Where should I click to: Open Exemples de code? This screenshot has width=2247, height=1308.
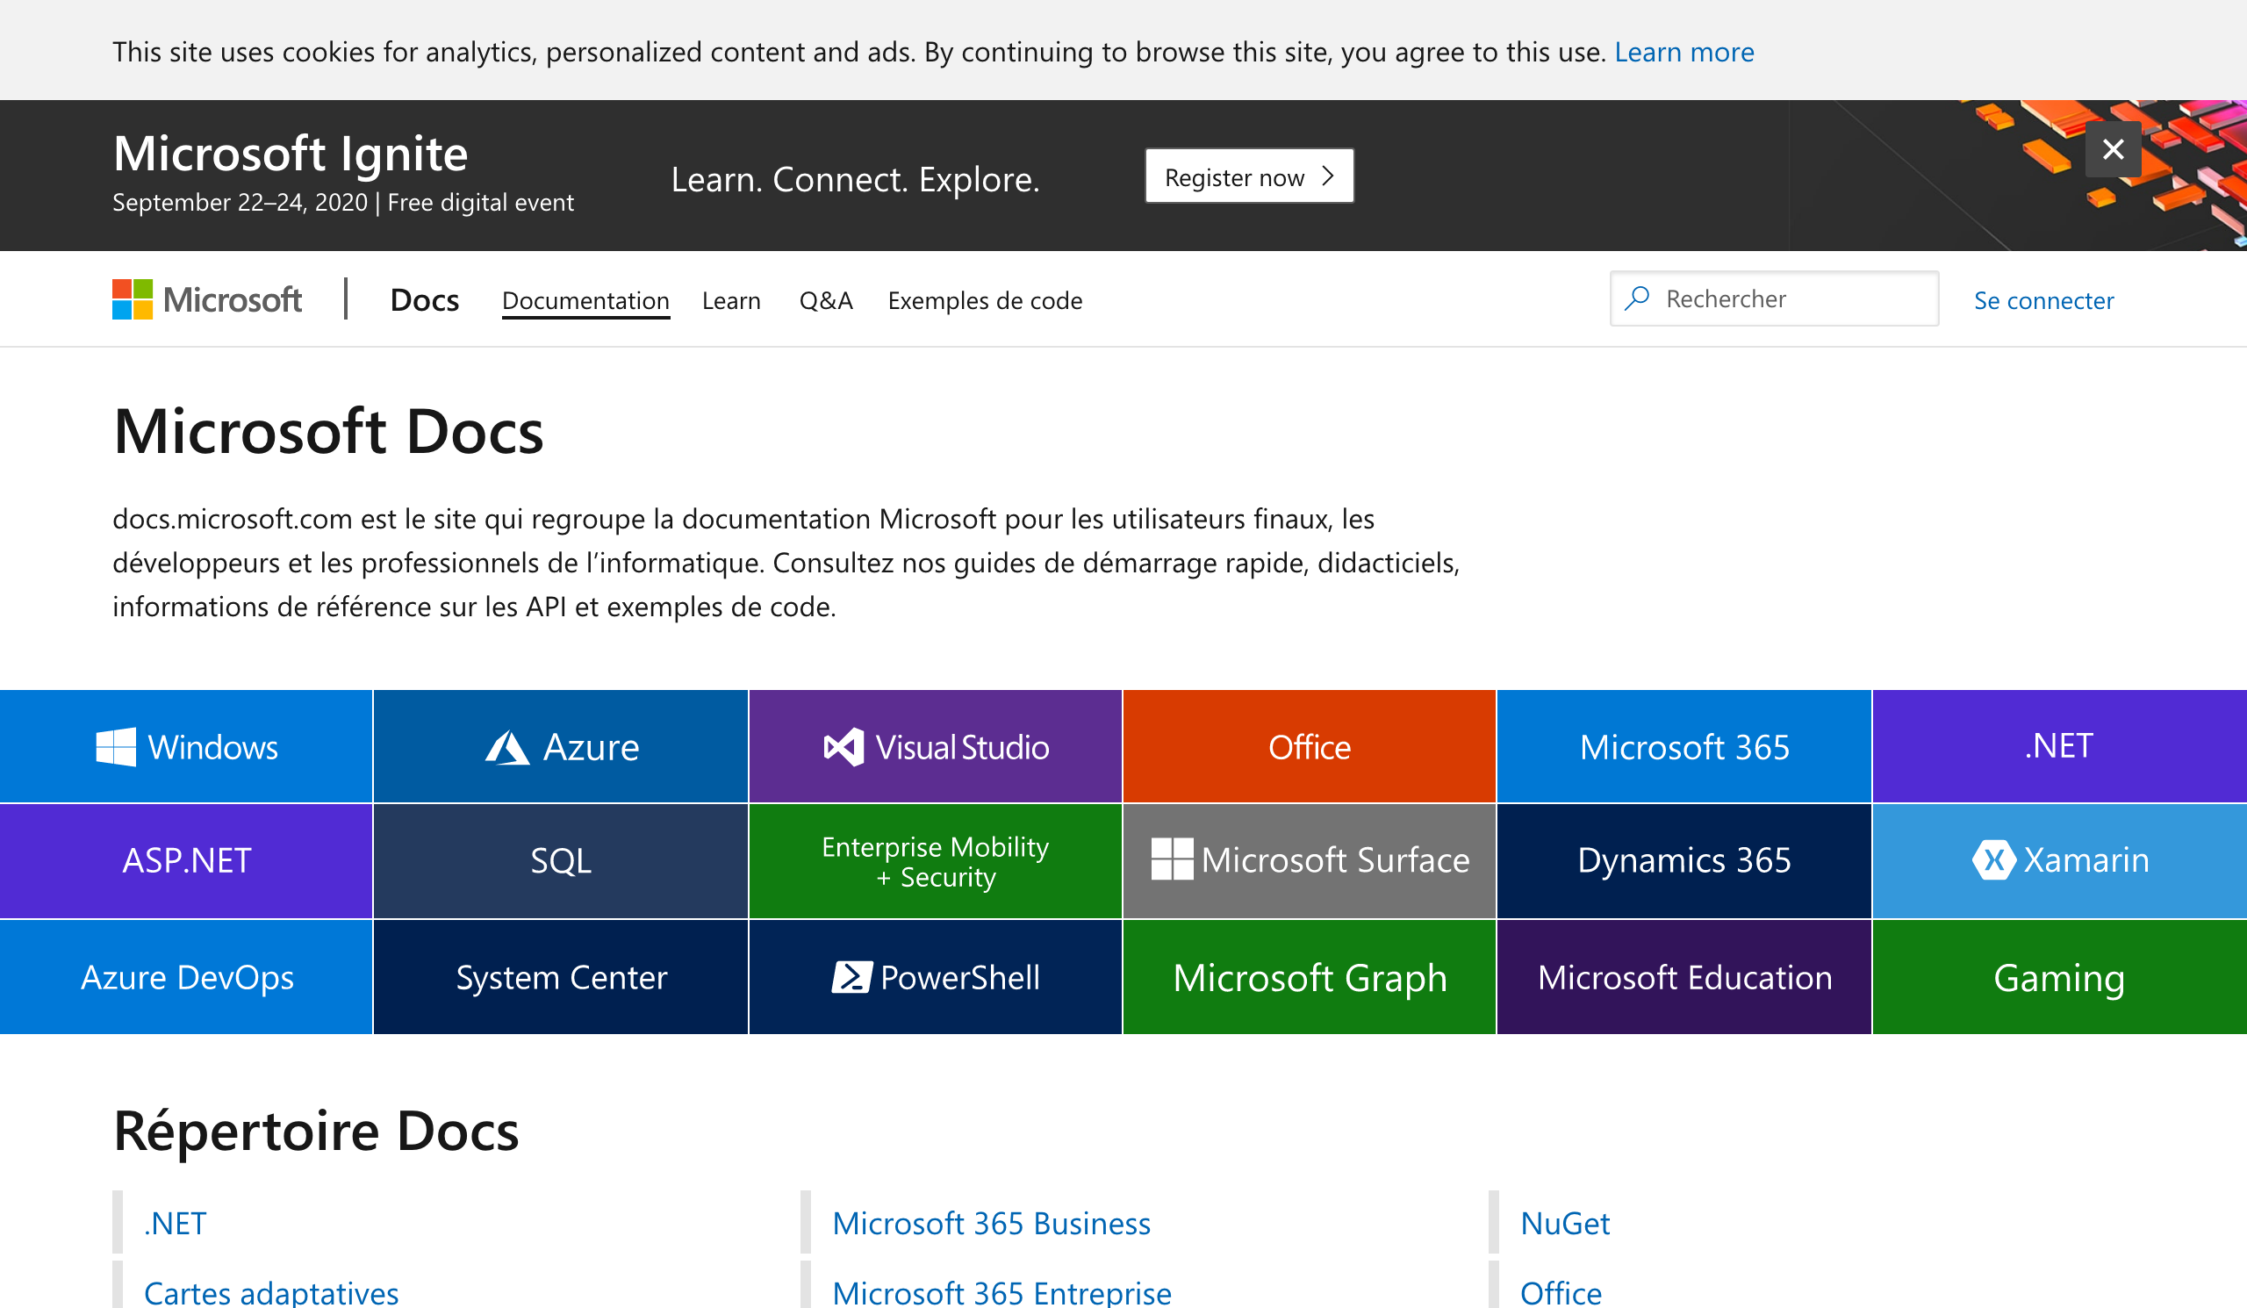coord(985,301)
